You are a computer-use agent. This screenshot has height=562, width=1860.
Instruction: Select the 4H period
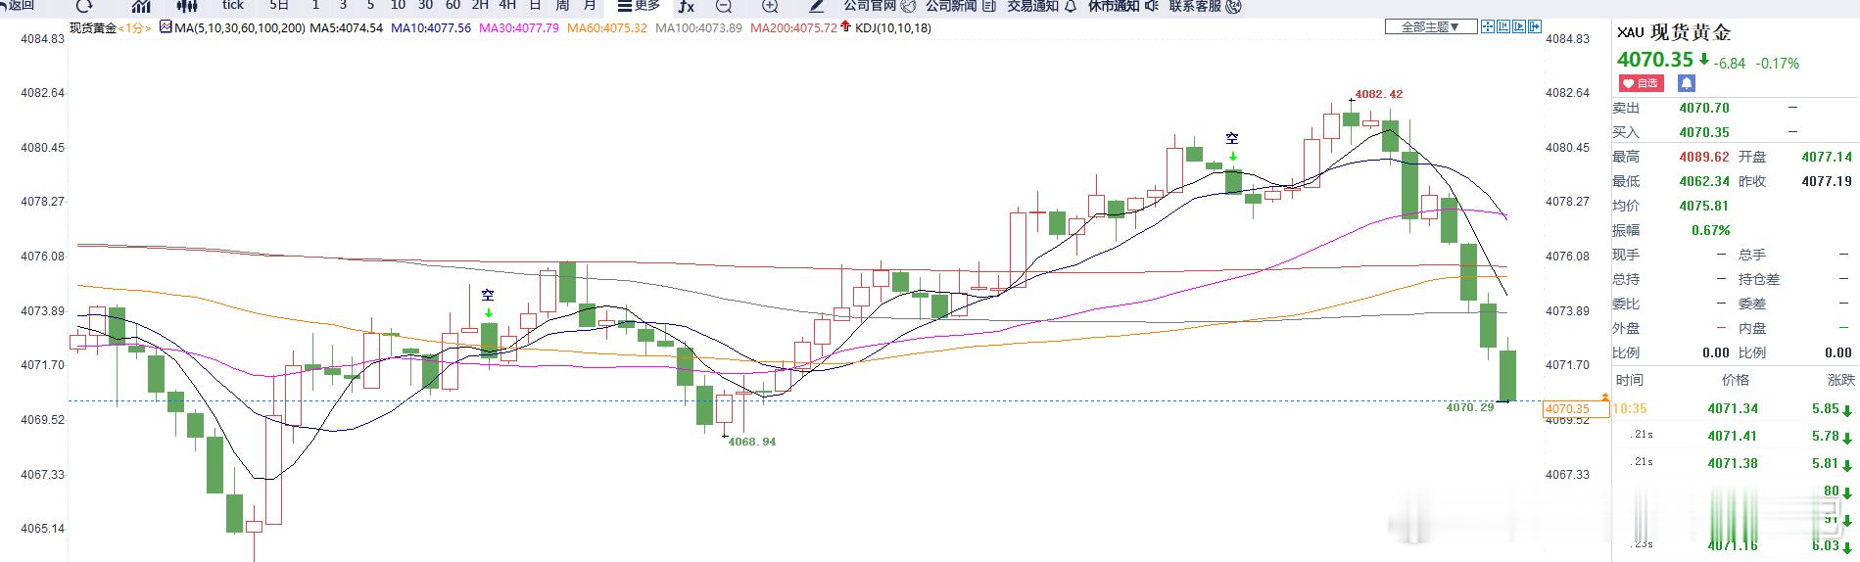click(x=507, y=5)
